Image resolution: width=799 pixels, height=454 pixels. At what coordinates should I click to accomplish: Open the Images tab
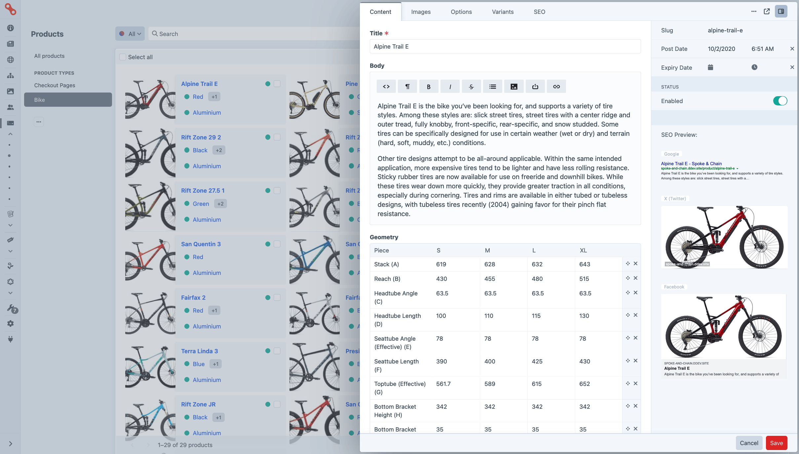point(421,12)
